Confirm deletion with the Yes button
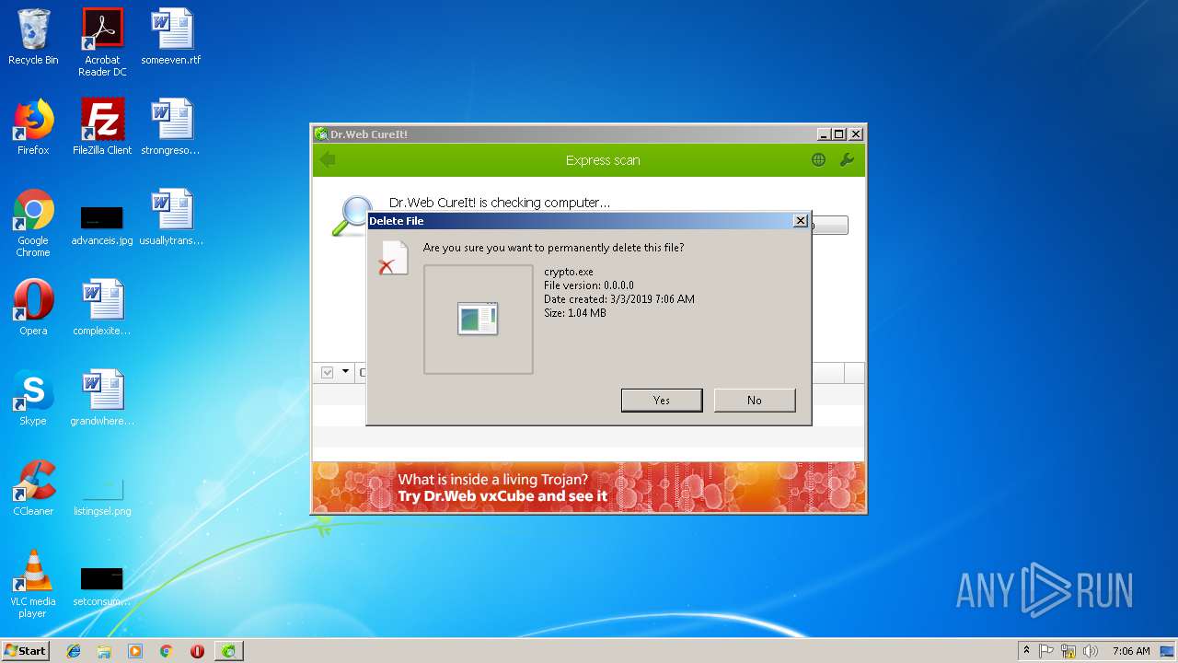Image resolution: width=1178 pixels, height=663 pixels. [x=662, y=400]
